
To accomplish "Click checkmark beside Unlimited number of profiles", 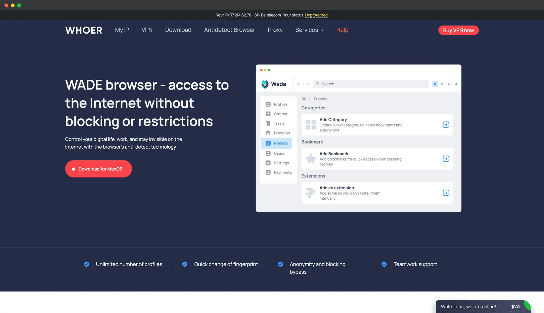I will pyautogui.click(x=87, y=264).
